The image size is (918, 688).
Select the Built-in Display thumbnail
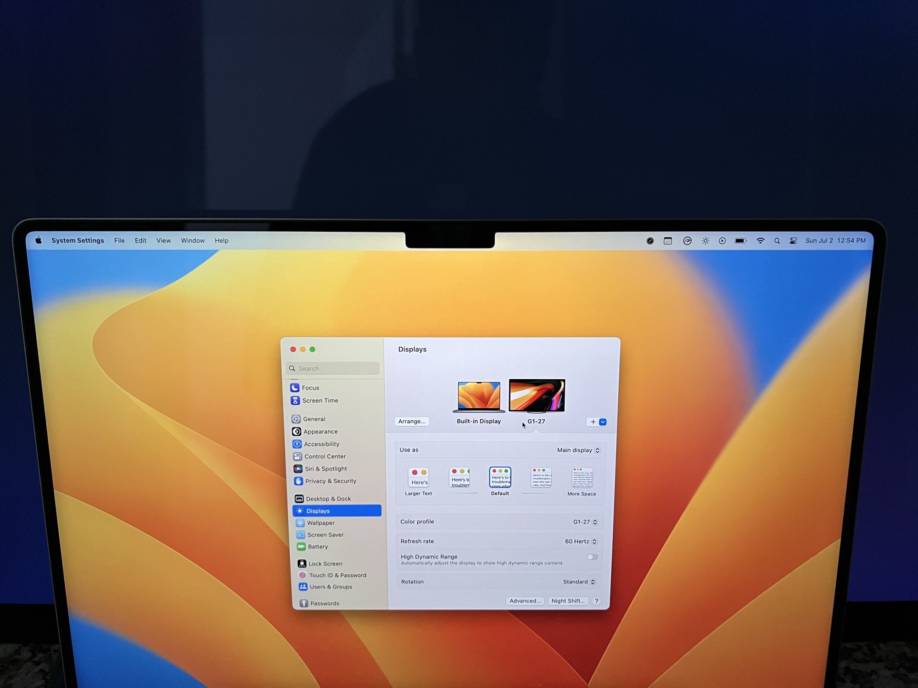(x=478, y=397)
